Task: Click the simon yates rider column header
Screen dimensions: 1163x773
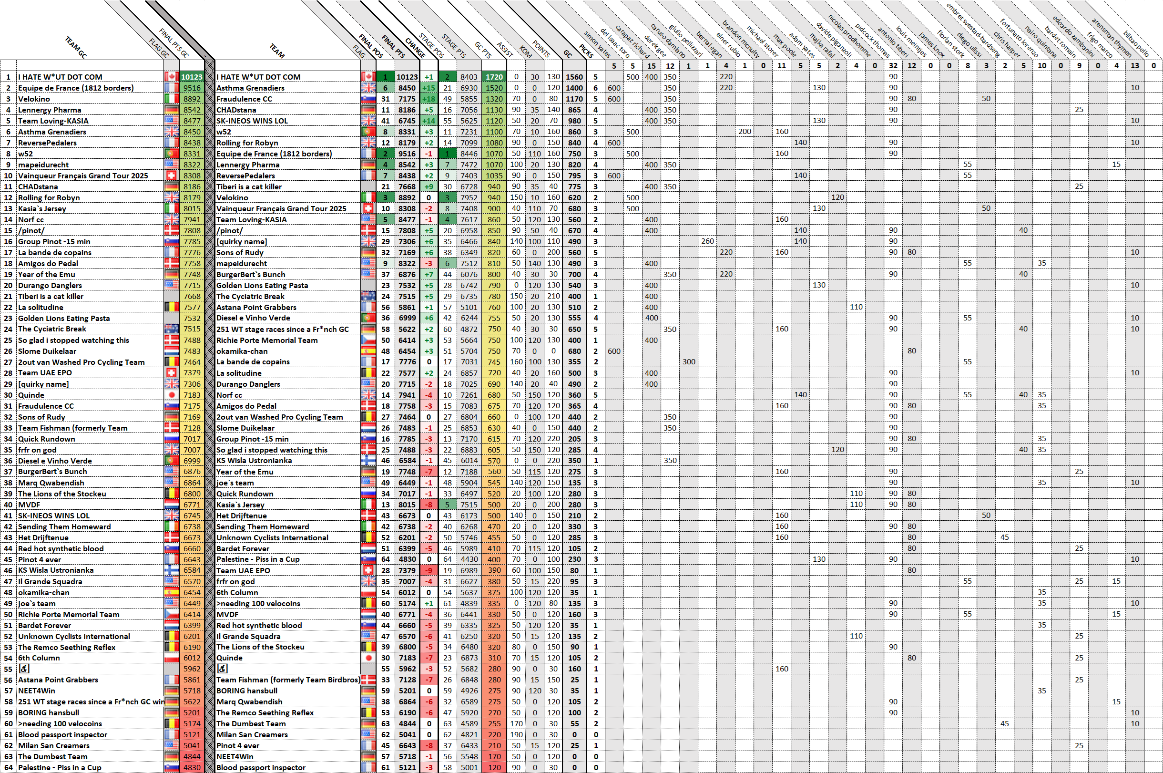Action: 597,44
